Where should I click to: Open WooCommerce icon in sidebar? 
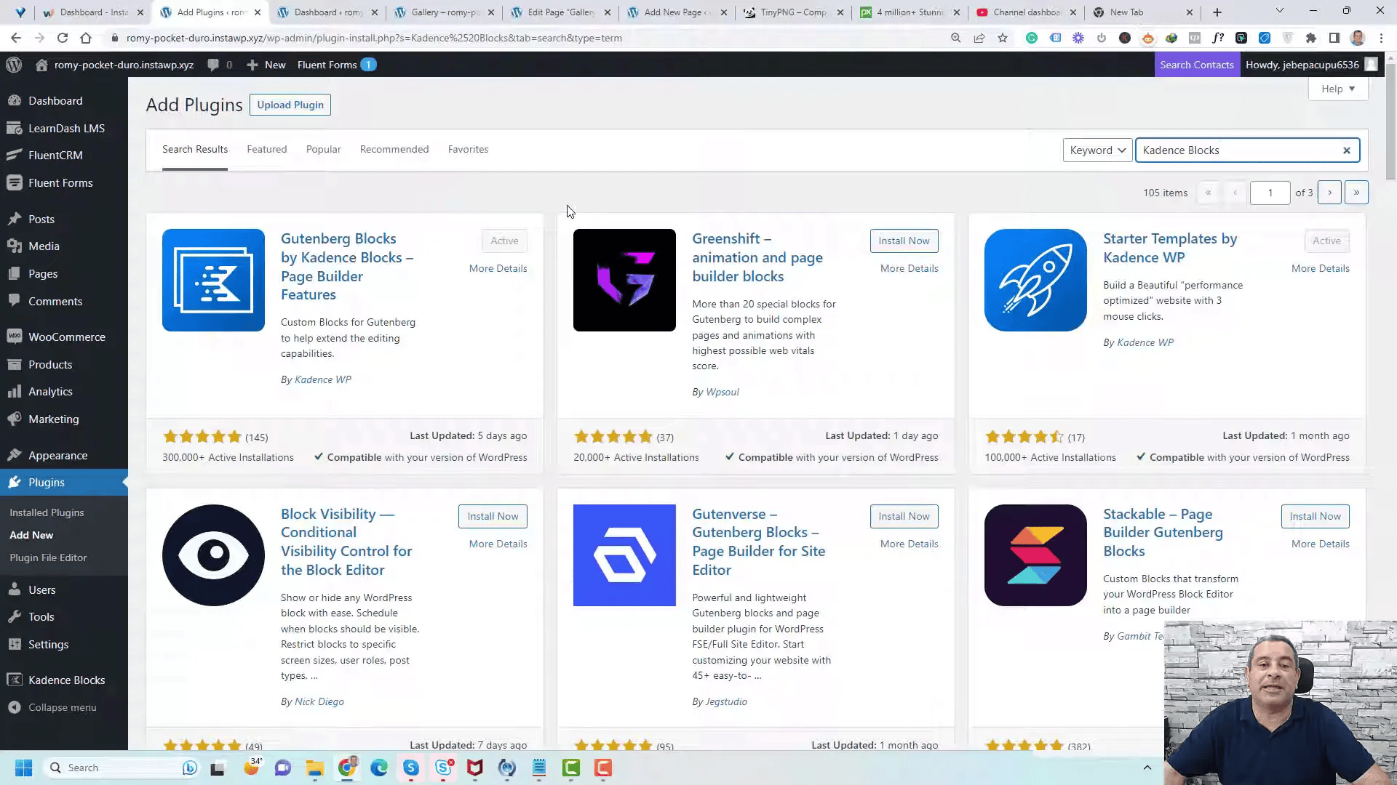14,337
